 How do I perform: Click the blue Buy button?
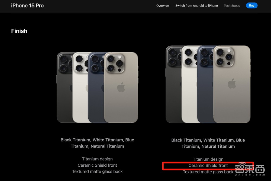pos(252,5)
